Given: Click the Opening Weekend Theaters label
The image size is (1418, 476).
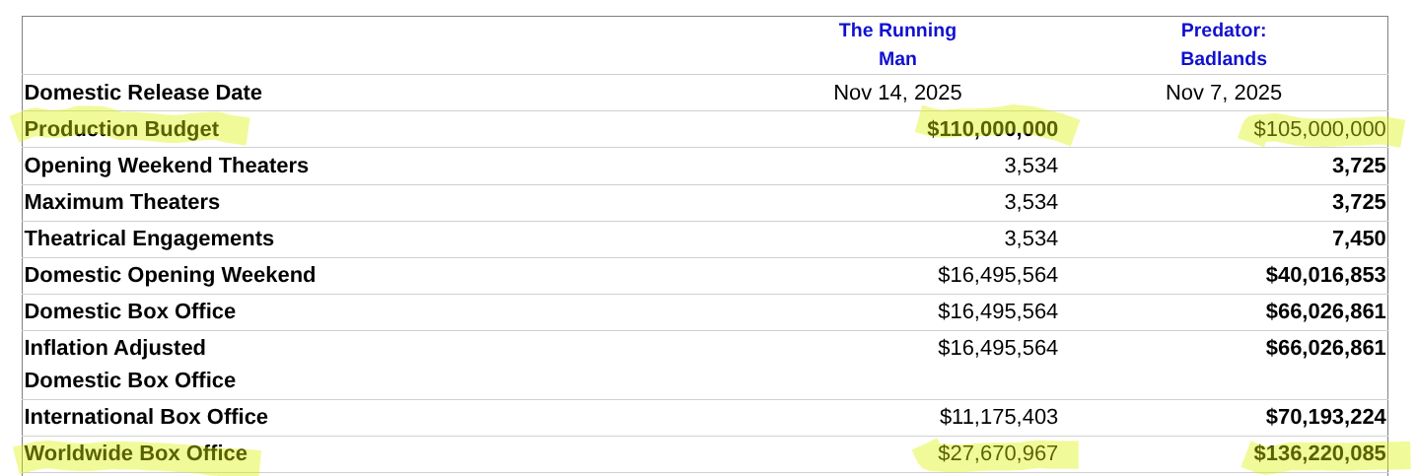Looking at the screenshot, I should (166, 166).
